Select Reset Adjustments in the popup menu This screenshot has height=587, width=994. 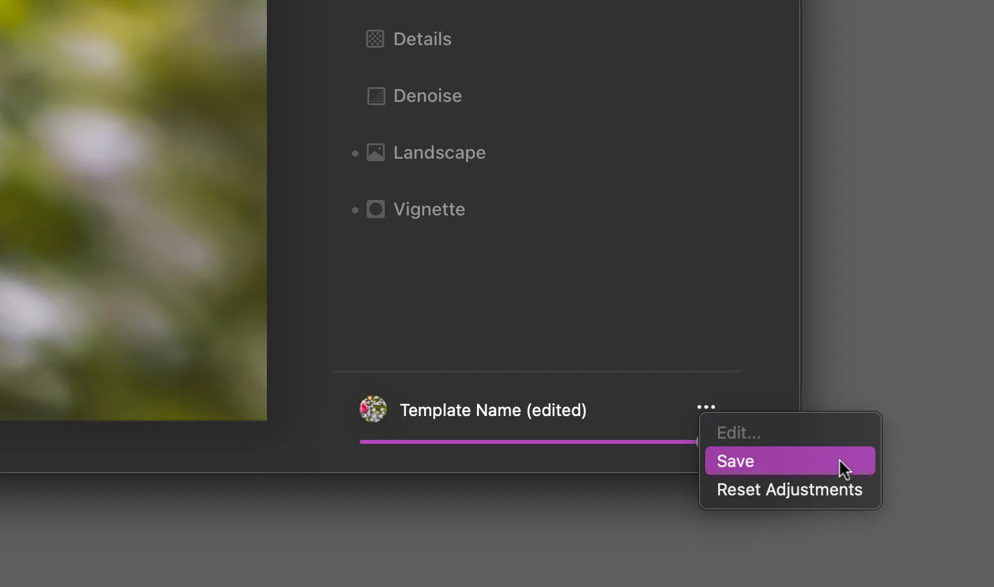[789, 490]
